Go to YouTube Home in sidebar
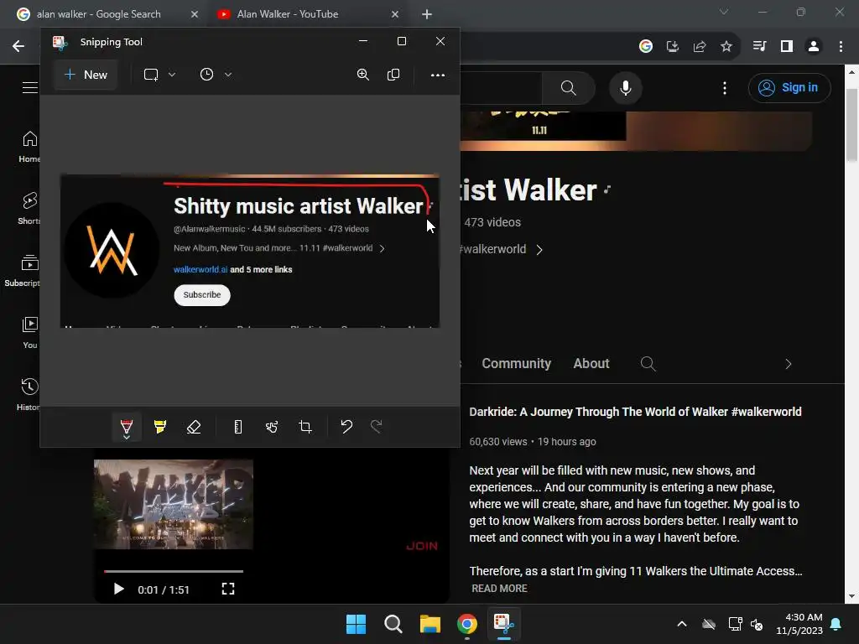Viewport: 859px width, 644px height. click(x=29, y=147)
